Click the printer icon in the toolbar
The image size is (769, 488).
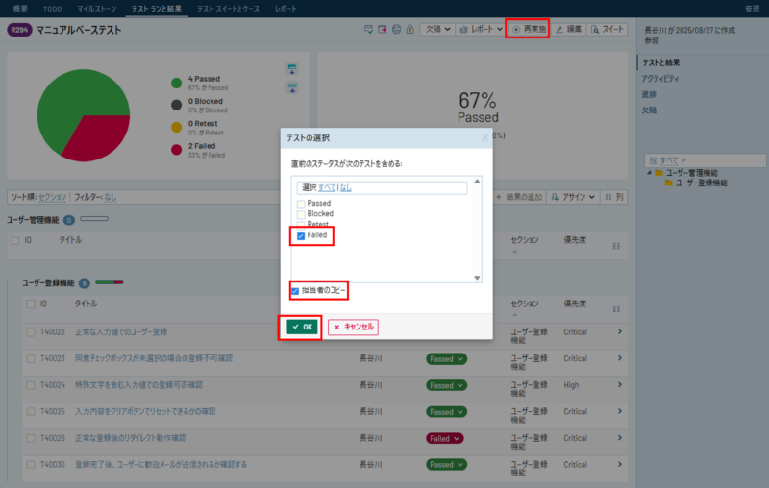(396, 30)
